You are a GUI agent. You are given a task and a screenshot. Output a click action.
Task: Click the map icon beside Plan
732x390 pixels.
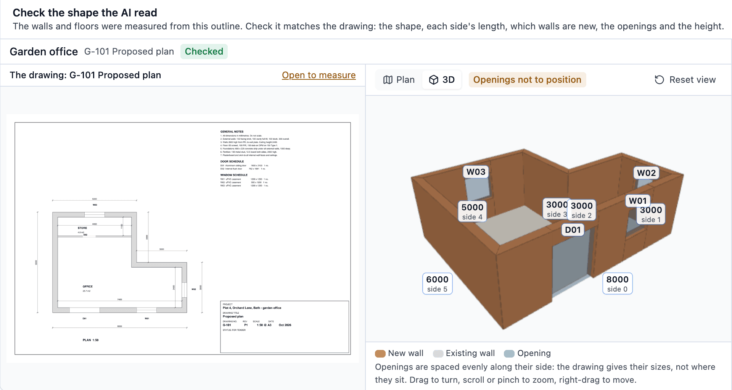388,80
